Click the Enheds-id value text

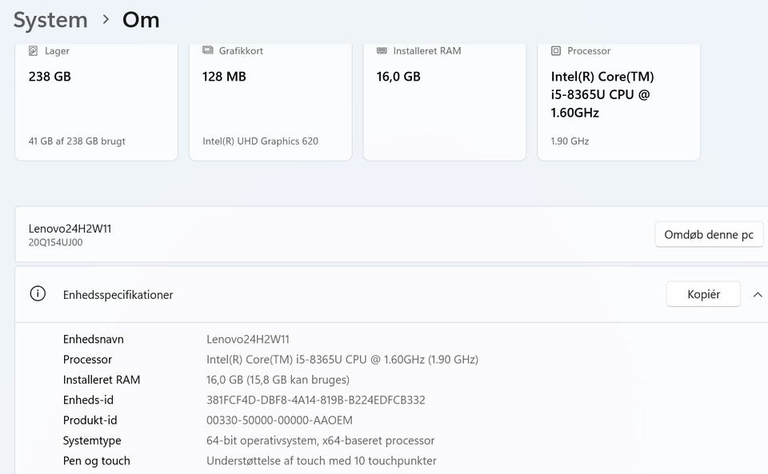tap(316, 400)
